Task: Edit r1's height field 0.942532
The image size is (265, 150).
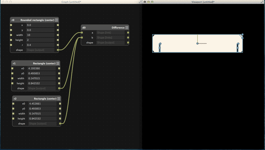Action: coord(42,83)
